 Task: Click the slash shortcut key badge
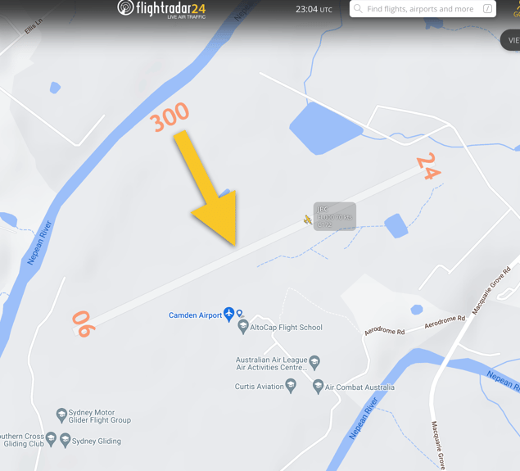point(487,9)
